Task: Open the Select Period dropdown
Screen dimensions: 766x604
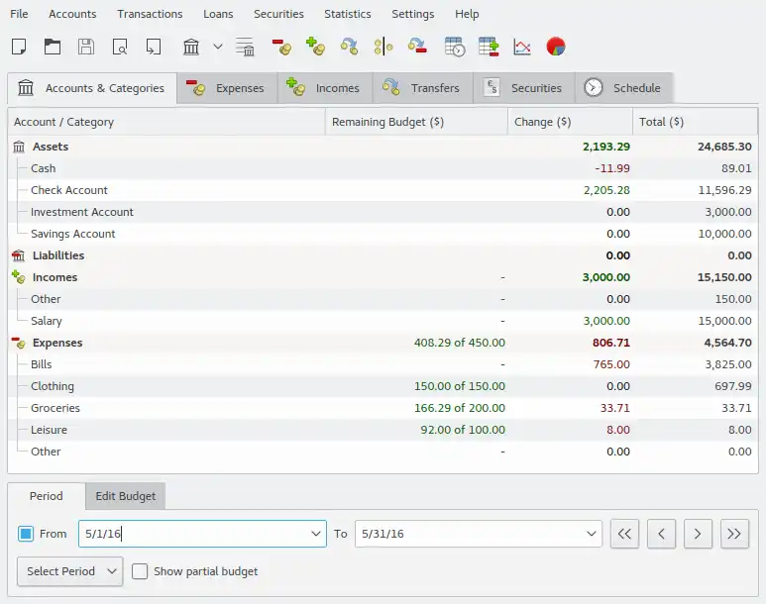Action: click(x=69, y=571)
